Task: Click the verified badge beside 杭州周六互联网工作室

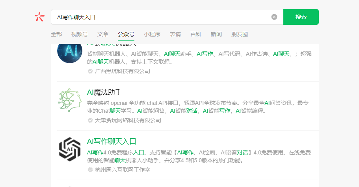Action: 90,170
